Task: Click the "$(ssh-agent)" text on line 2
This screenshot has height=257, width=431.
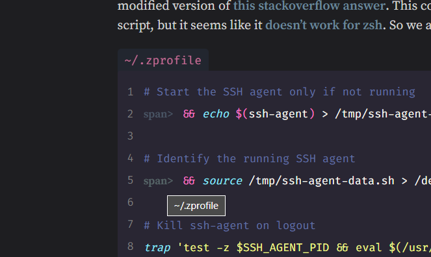Action: (275, 114)
